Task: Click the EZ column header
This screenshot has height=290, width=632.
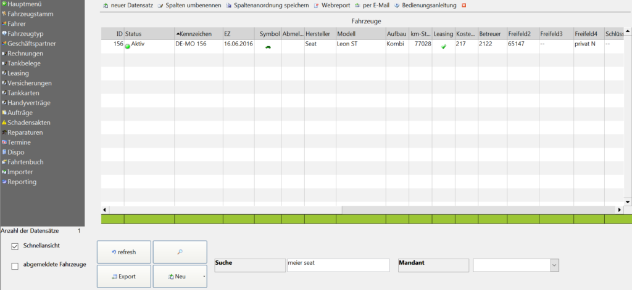Action: 239,34
